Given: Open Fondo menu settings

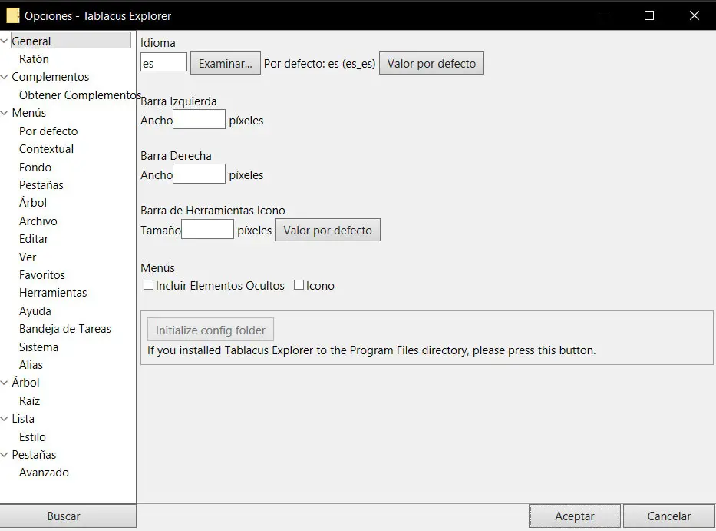Looking at the screenshot, I should pos(35,168).
